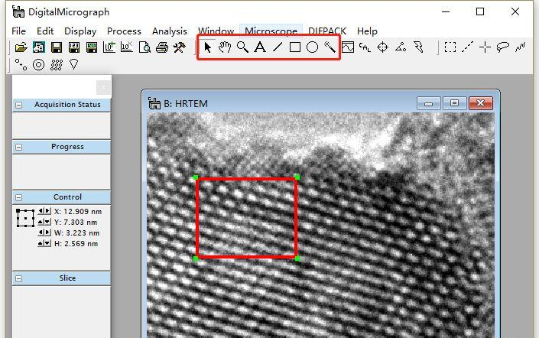Collapse the Control panel section
The image size is (539, 338).
coord(18,197)
